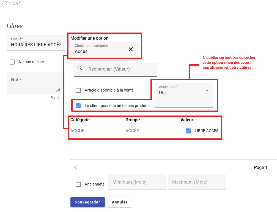Screen dimensions: 277x212
Task: Untick the LIBRE ACCES value checkbox
Action: [x=188, y=131]
